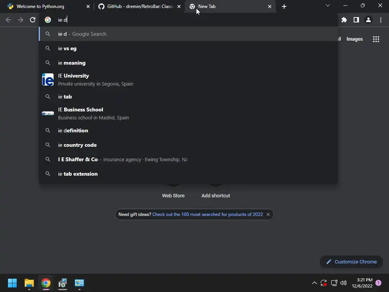389x292 pixels.
Task: Open the Web Store shortcut
Action: coord(173,196)
